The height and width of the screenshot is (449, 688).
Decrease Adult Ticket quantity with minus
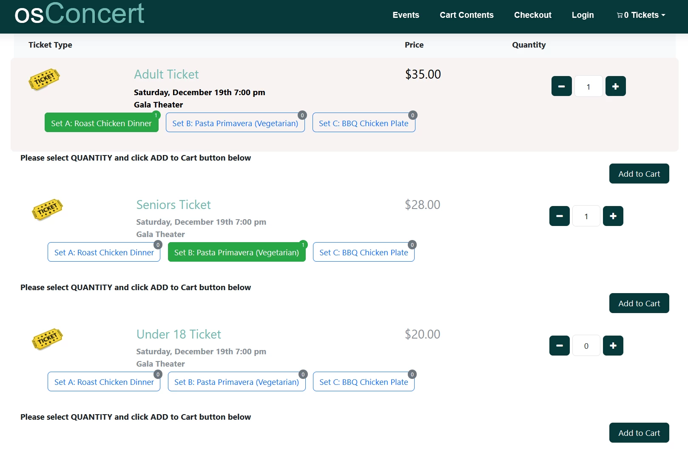(x=561, y=86)
